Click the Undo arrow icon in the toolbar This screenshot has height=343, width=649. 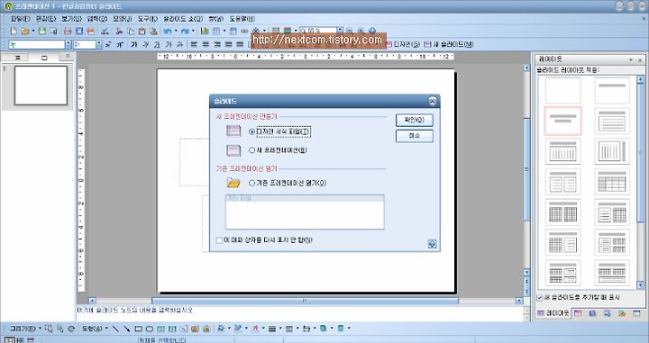[168, 31]
